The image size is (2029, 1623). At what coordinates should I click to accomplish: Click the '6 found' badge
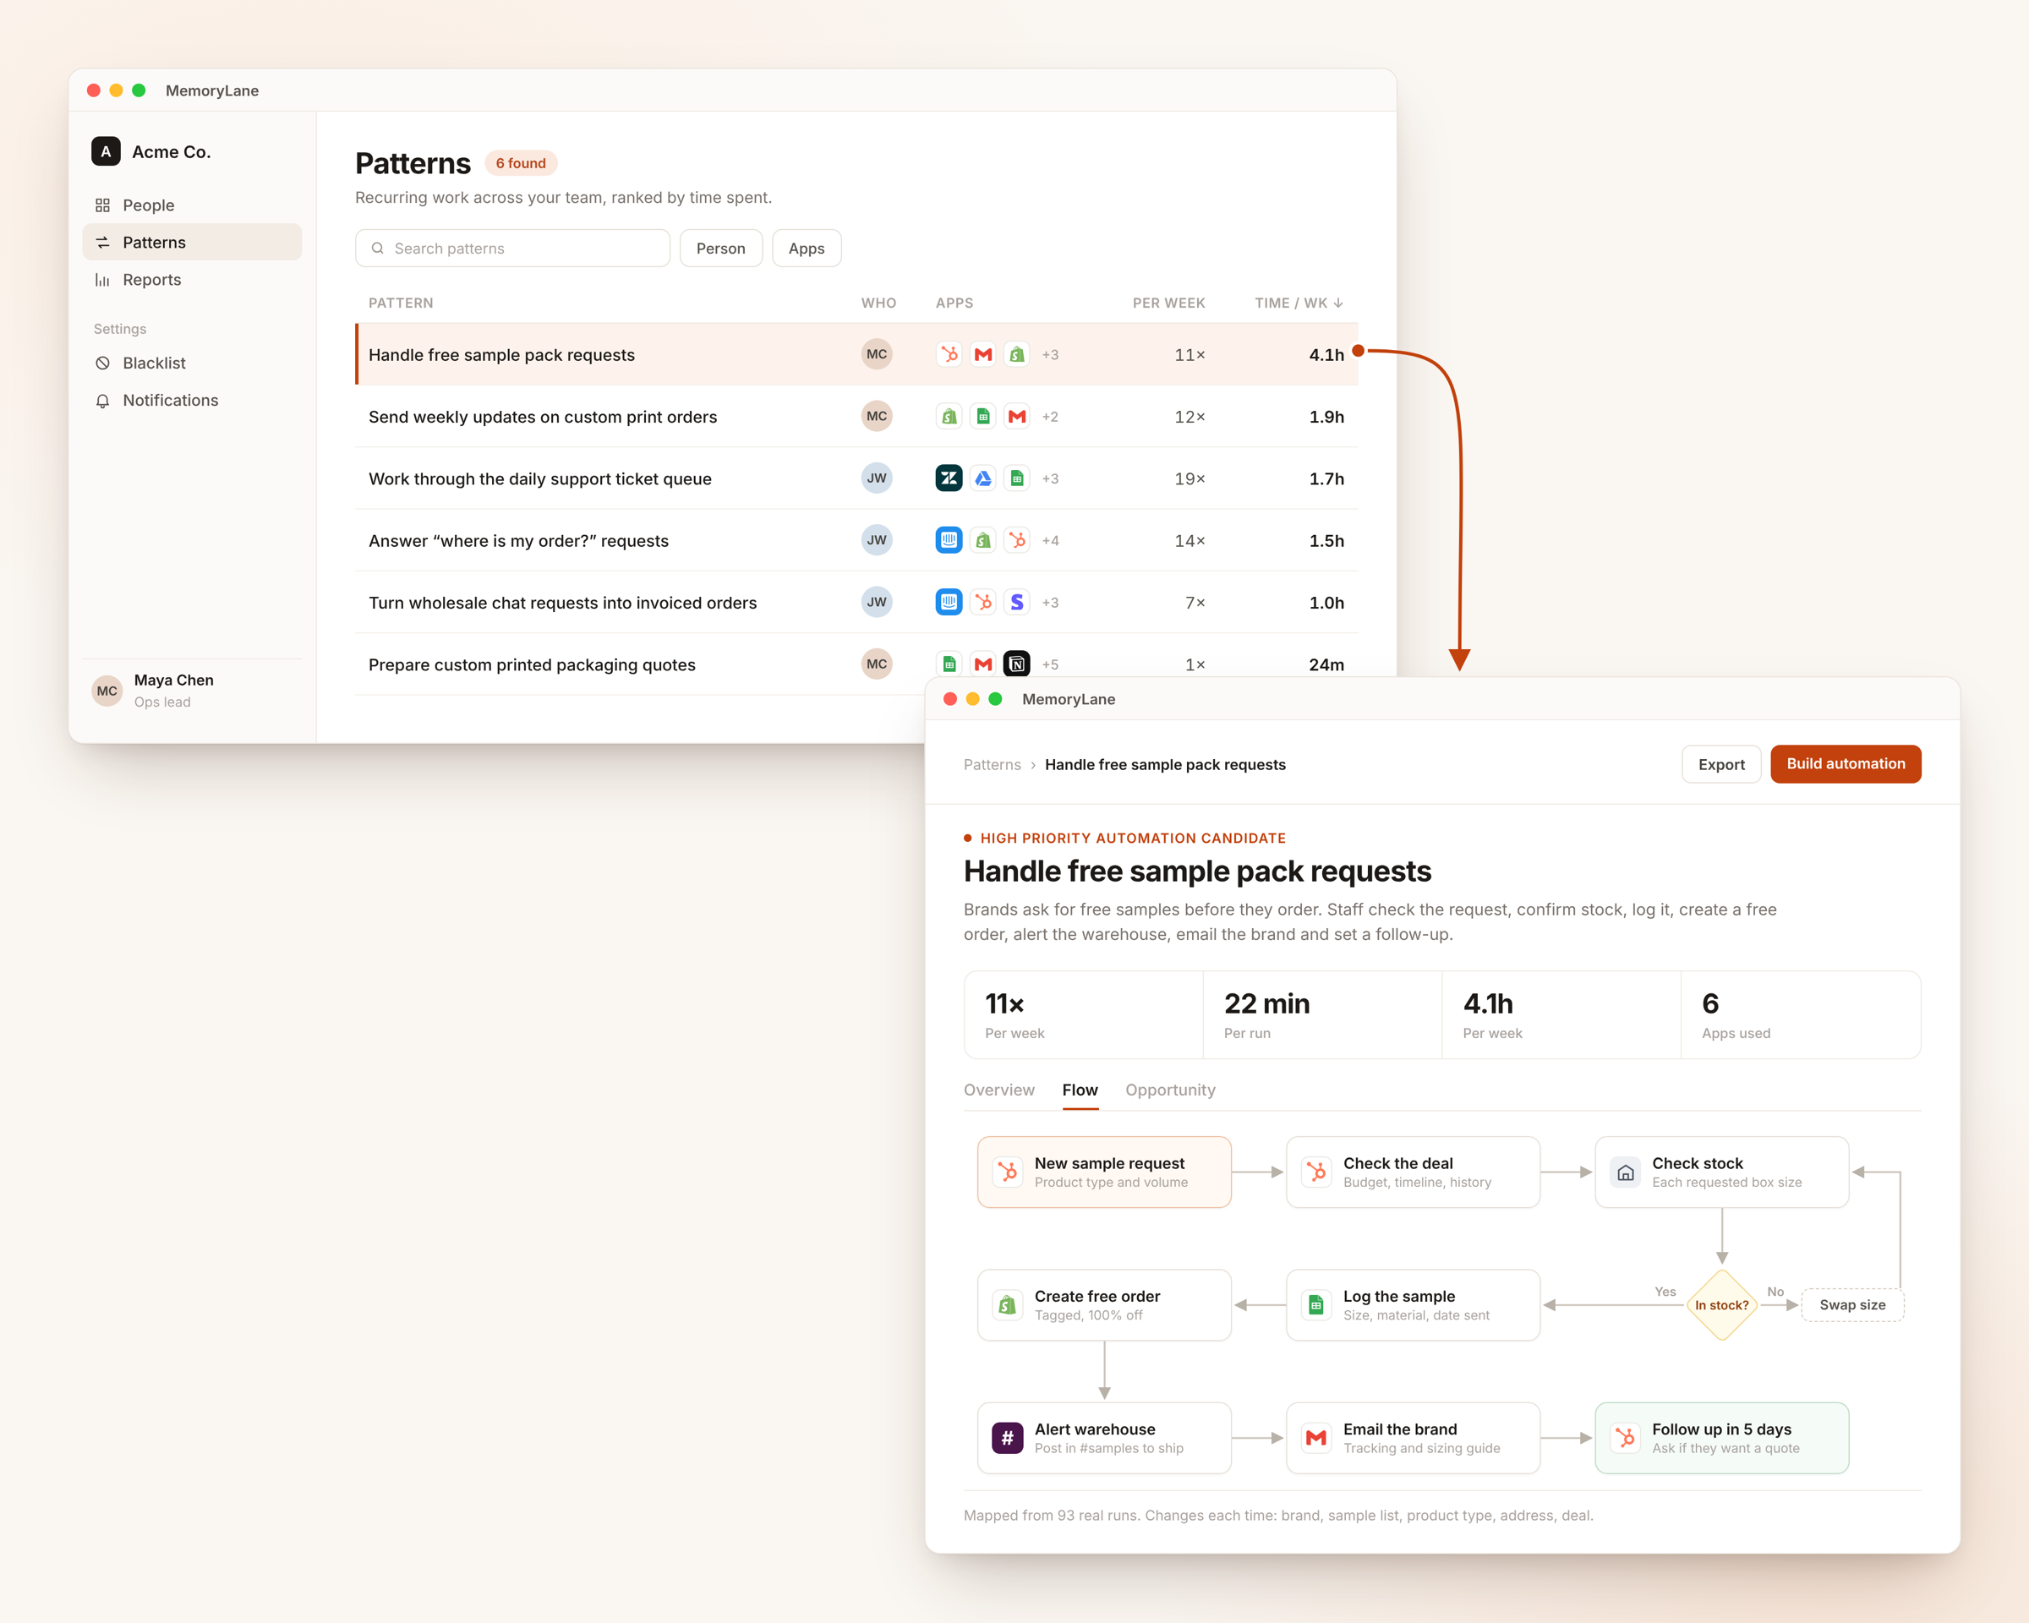[x=522, y=163]
